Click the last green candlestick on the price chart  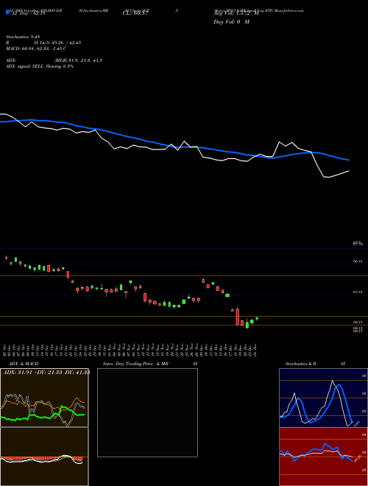coord(257,319)
